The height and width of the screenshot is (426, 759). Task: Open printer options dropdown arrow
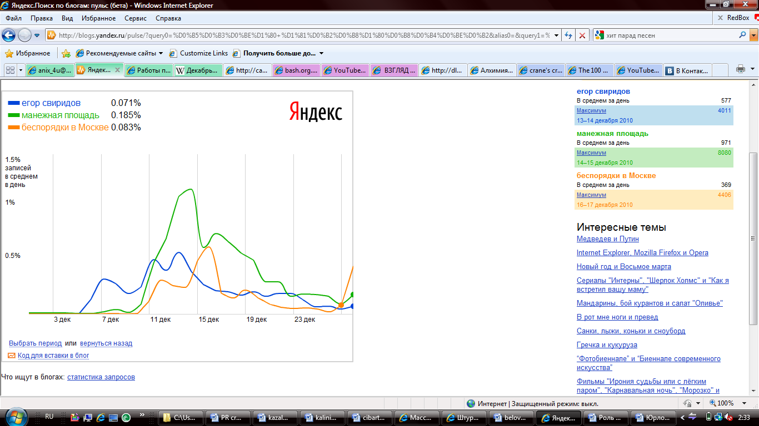(752, 69)
